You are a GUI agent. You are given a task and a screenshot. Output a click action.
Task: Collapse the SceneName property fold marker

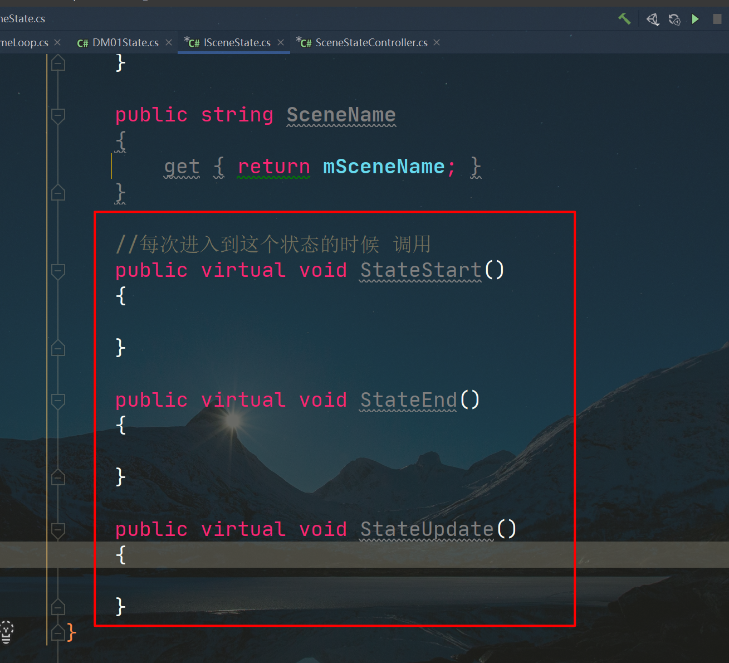58,115
